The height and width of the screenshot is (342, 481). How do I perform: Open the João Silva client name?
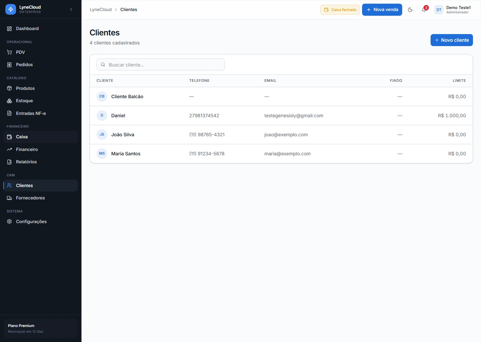[123, 135]
